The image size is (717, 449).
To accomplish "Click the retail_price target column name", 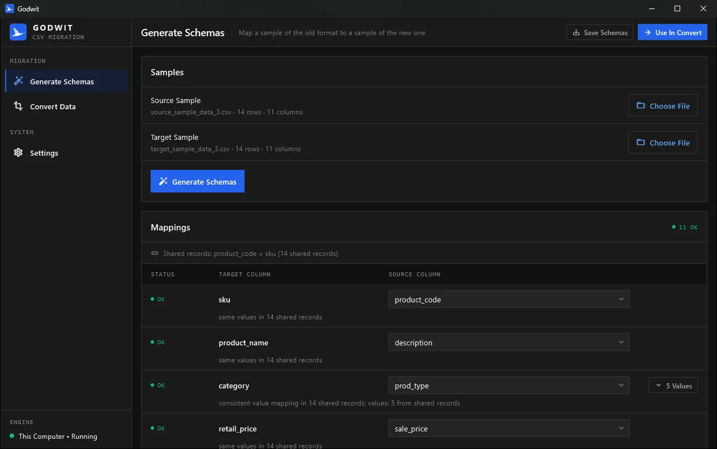I will pyautogui.click(x=238, y=429).
